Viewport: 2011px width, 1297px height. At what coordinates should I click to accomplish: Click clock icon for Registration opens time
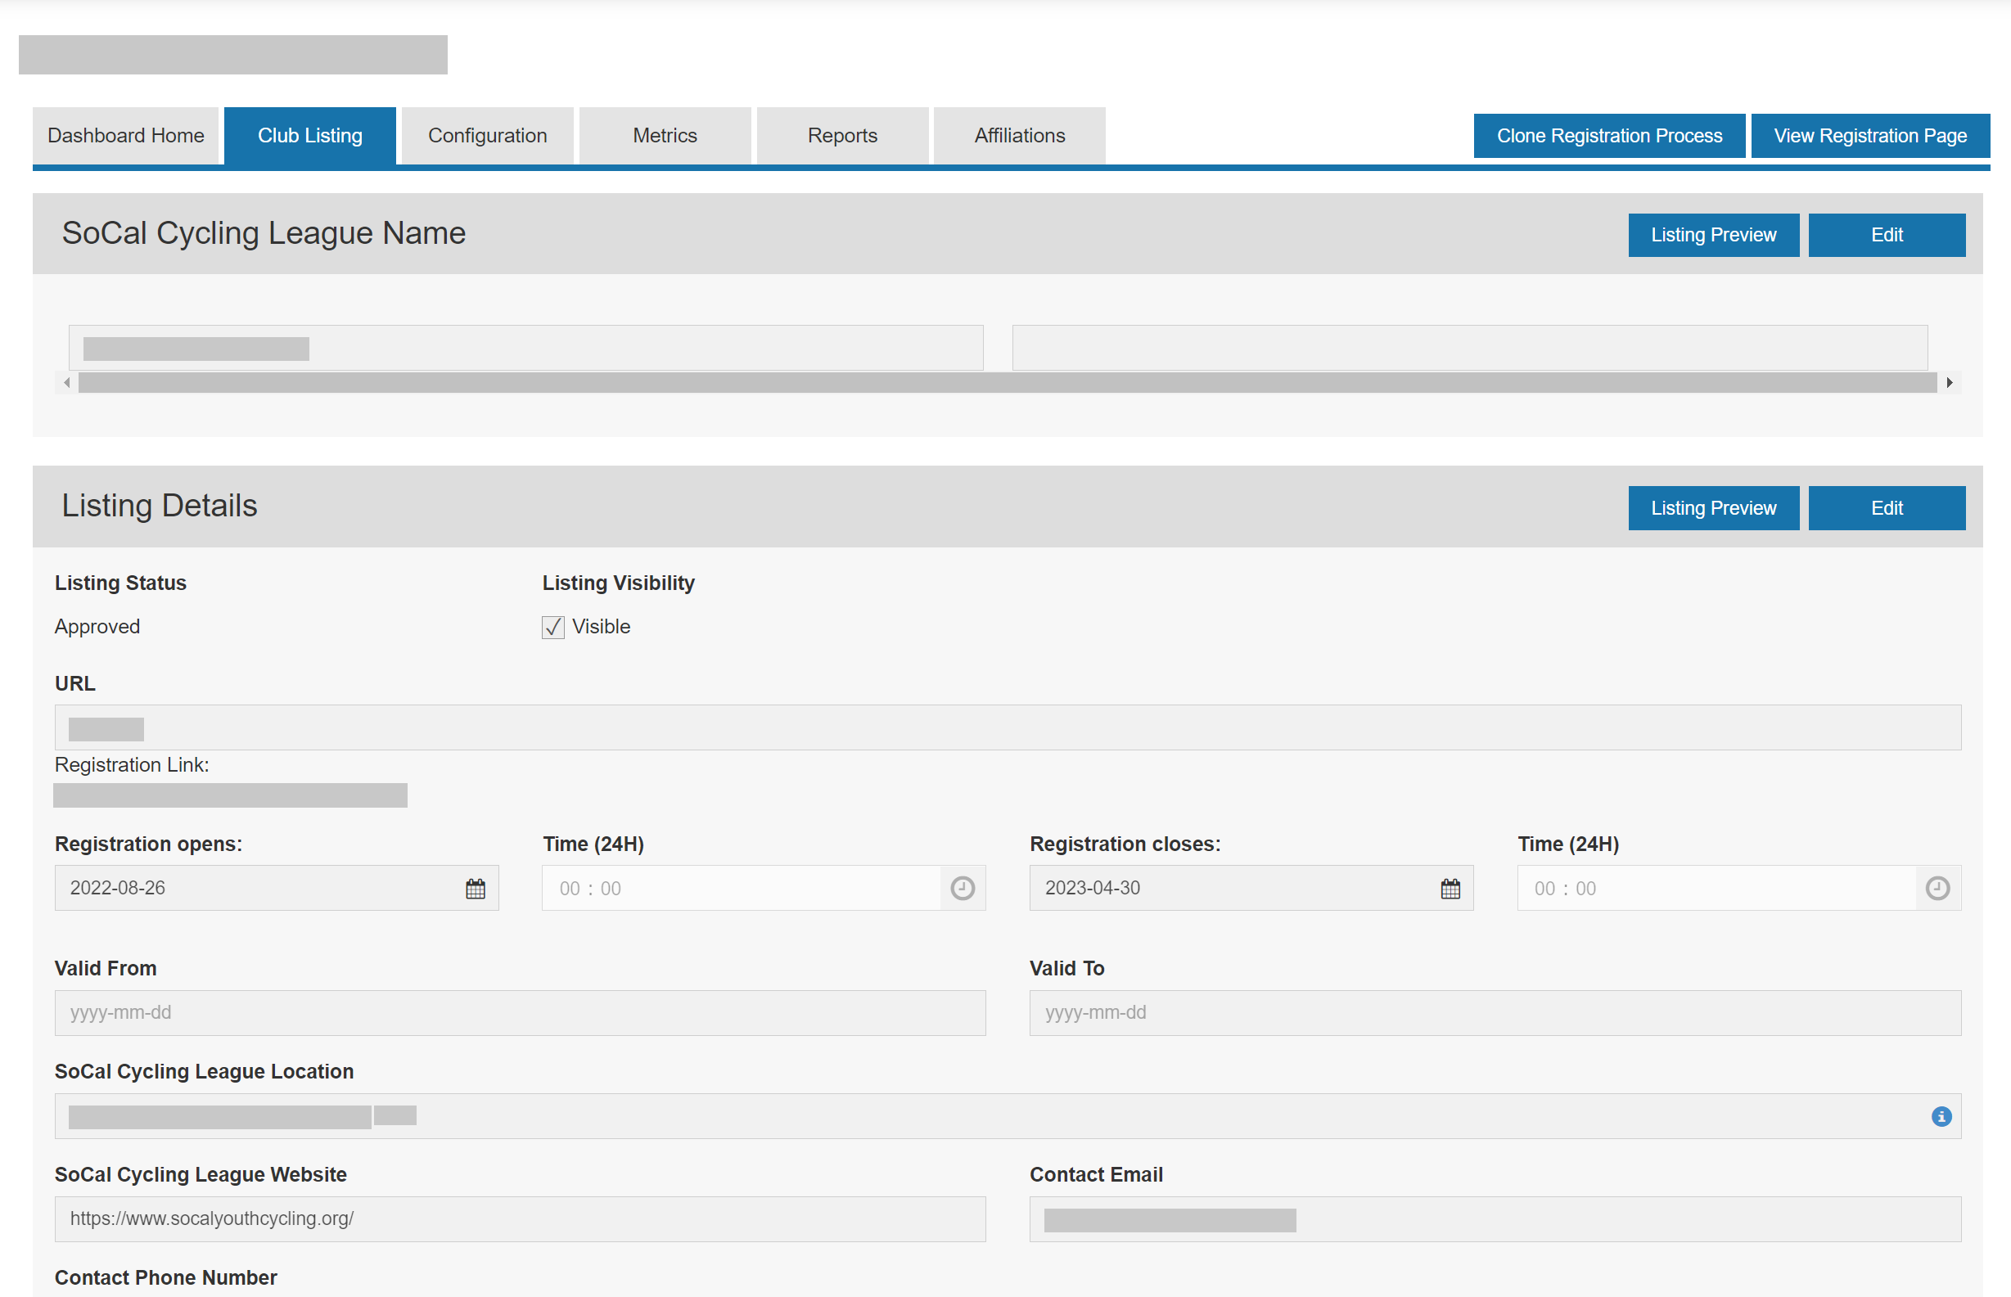(963, 889)
